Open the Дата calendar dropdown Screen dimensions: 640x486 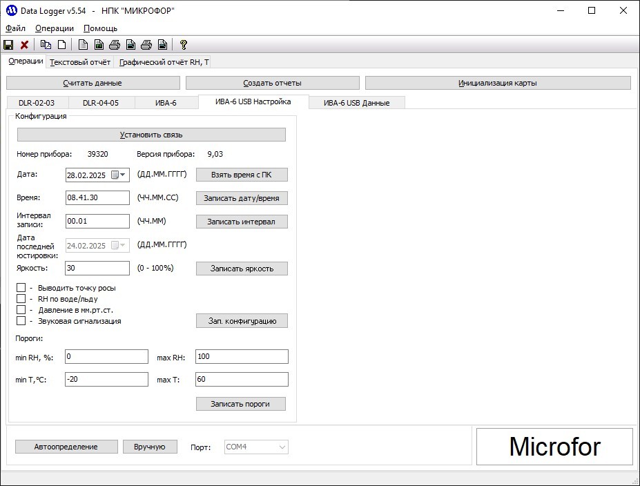pos(121,175)
